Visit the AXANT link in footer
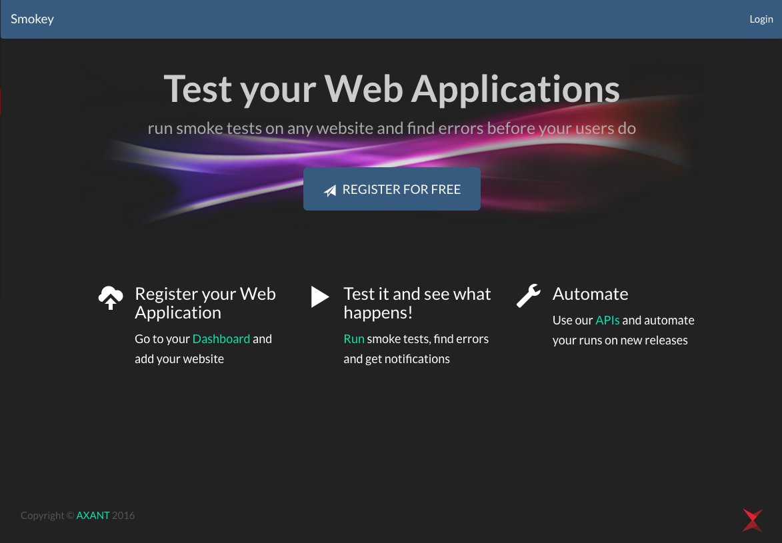 click(x=93, y=516)
